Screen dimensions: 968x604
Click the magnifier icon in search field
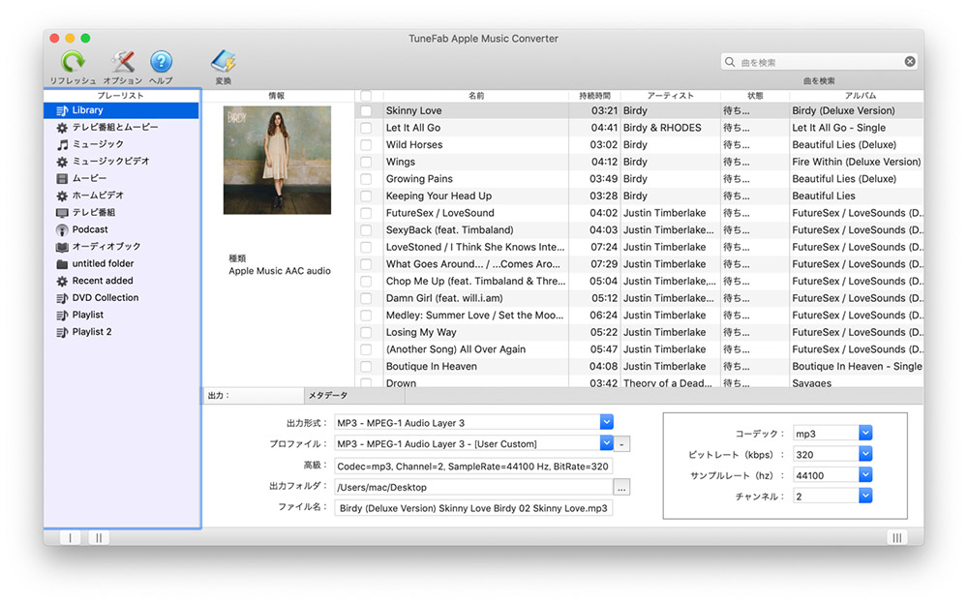(x=730, y=62)
